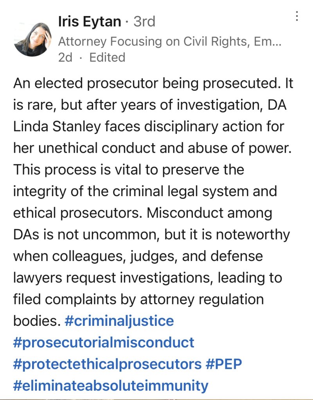
Task: Open the three-dot post options menu
Action: click(x=297, y=16)
